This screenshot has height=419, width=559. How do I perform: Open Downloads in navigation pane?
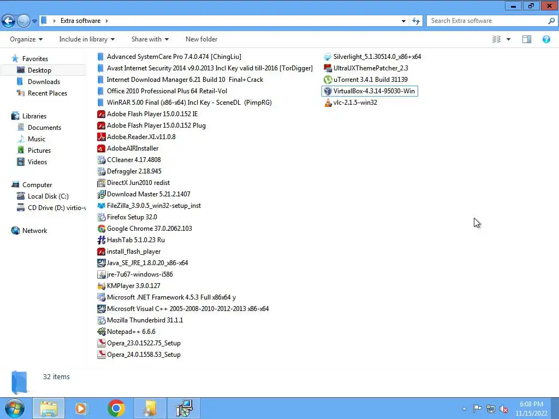tap(44, 82)
